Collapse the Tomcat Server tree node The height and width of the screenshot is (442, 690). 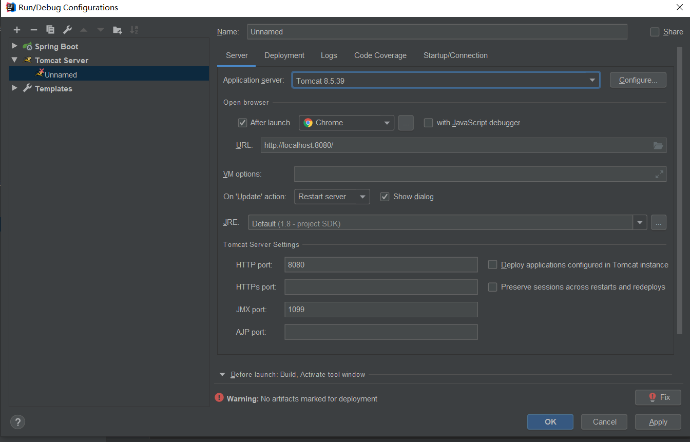pos(14,60)
